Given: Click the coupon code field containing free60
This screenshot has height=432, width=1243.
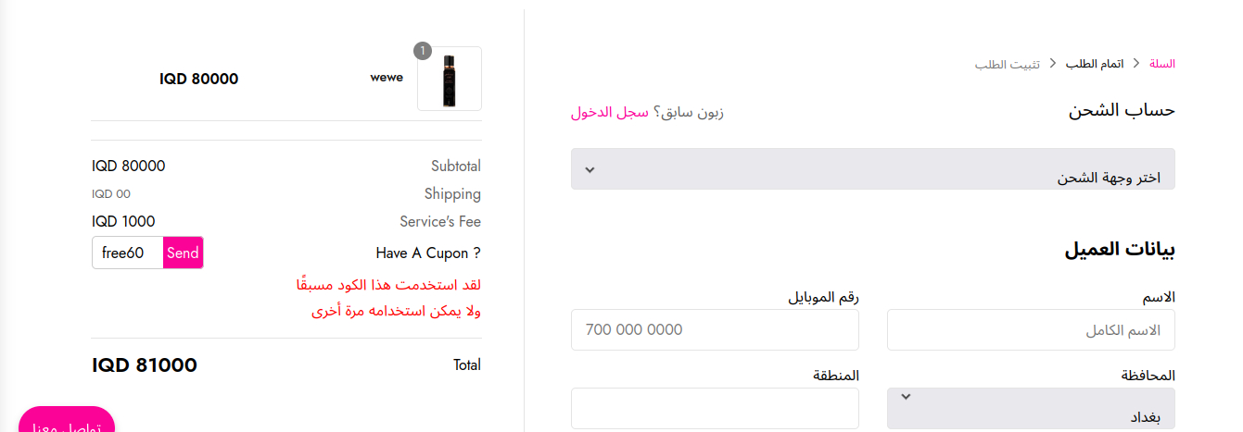Looking at the screenshot, I should pos(128,253).
